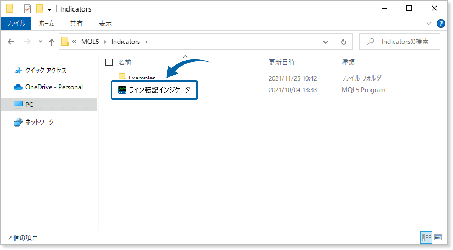Click the Back navigation arrow
This screenshot has height=250, width=453.
pyautogui.click(x=11, y=42)
